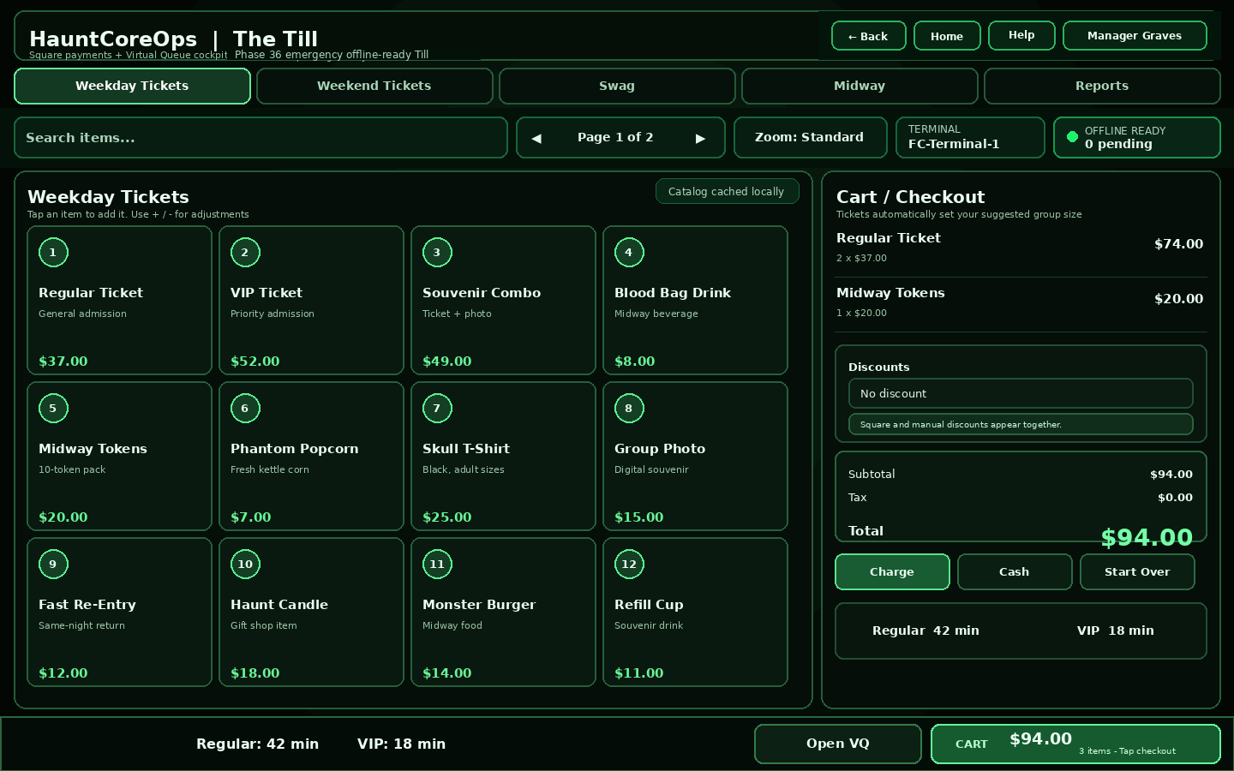Click Start Over to clear the cart
The image size is (1234, 771).
click(1137, 571)
